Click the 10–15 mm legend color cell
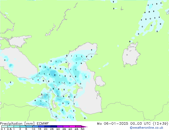The image size is (169, 130). point(35,127)
